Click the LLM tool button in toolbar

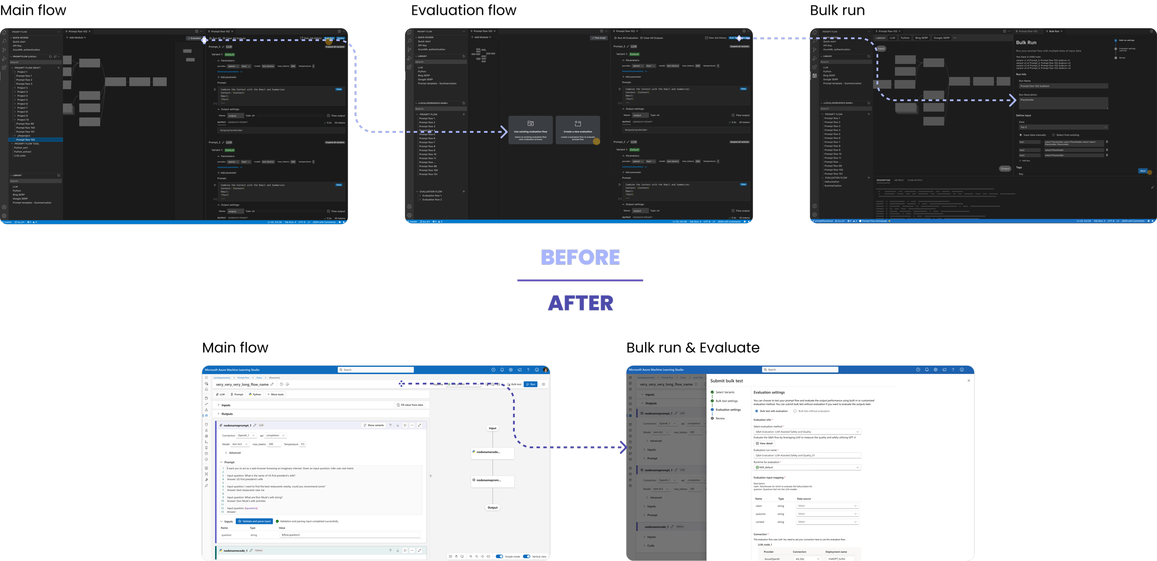(x=220, y=394)
